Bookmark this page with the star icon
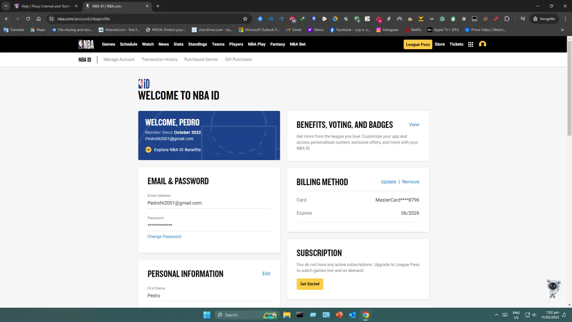This screenshot has height=322, width=572. point(245,19)
